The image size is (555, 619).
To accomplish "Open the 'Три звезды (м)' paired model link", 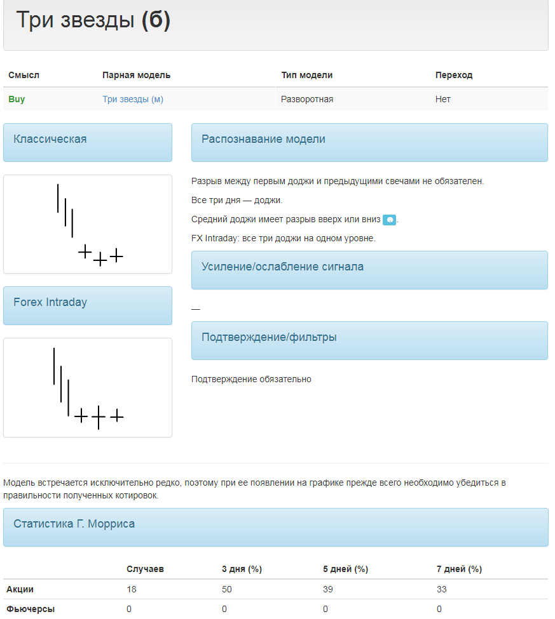I will coord(133,99).
